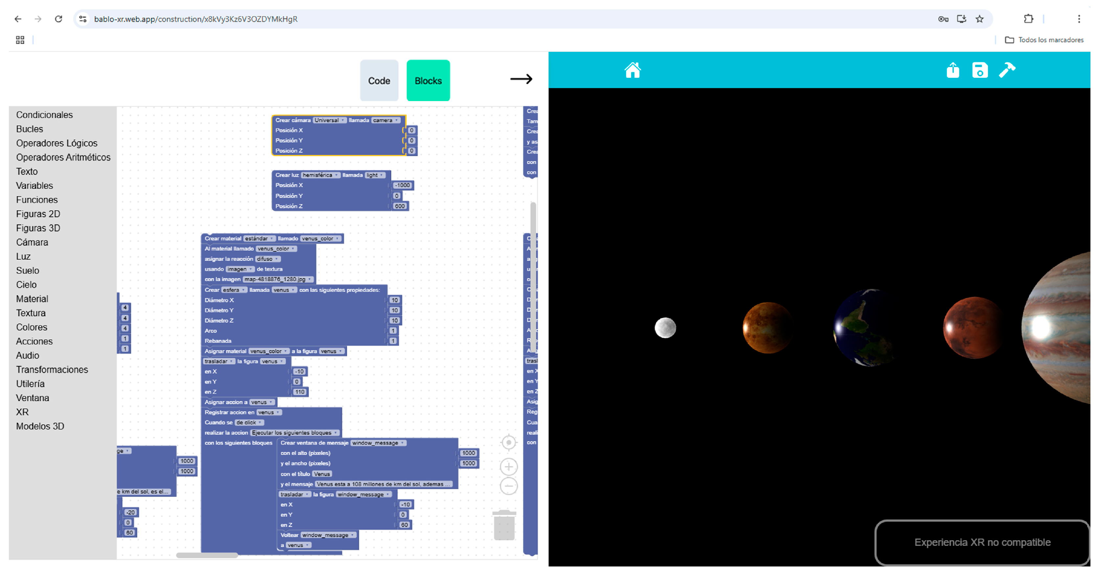Bookmark this page with the star icon
The height and width of the screenshot is (575, 1098).
pyautogui.click(x=979, y=19)
